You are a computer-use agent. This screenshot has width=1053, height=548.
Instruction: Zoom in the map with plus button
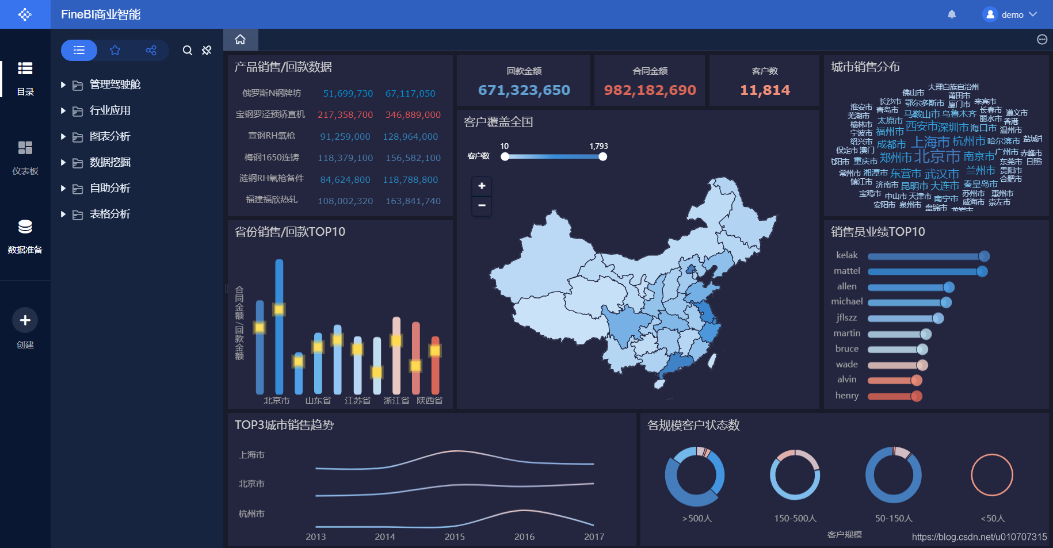click(482, 186)
